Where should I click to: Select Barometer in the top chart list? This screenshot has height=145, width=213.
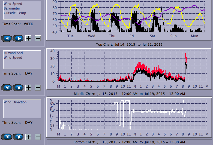12,8
